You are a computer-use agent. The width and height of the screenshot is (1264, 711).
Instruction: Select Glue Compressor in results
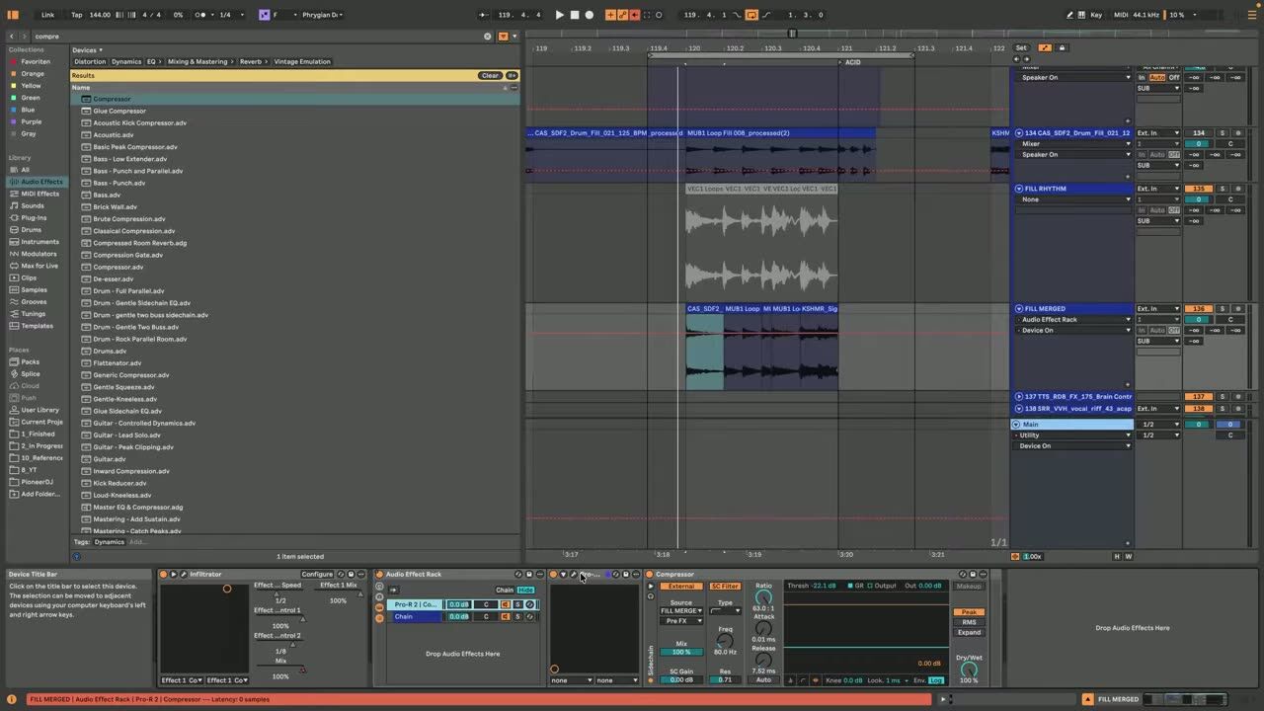click(119, 111)
